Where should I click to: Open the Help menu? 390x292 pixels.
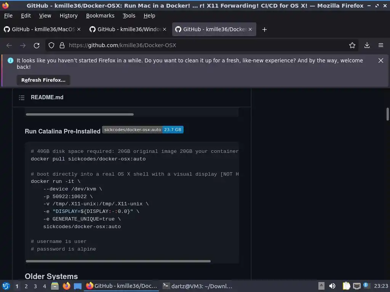click(149, 16)
